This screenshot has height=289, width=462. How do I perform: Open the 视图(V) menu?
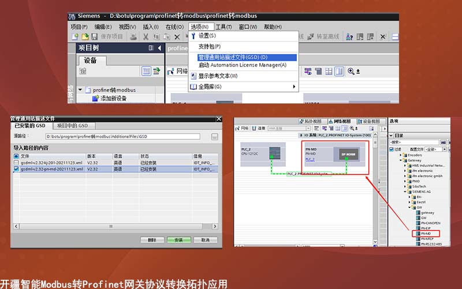[x=127, y=27]
